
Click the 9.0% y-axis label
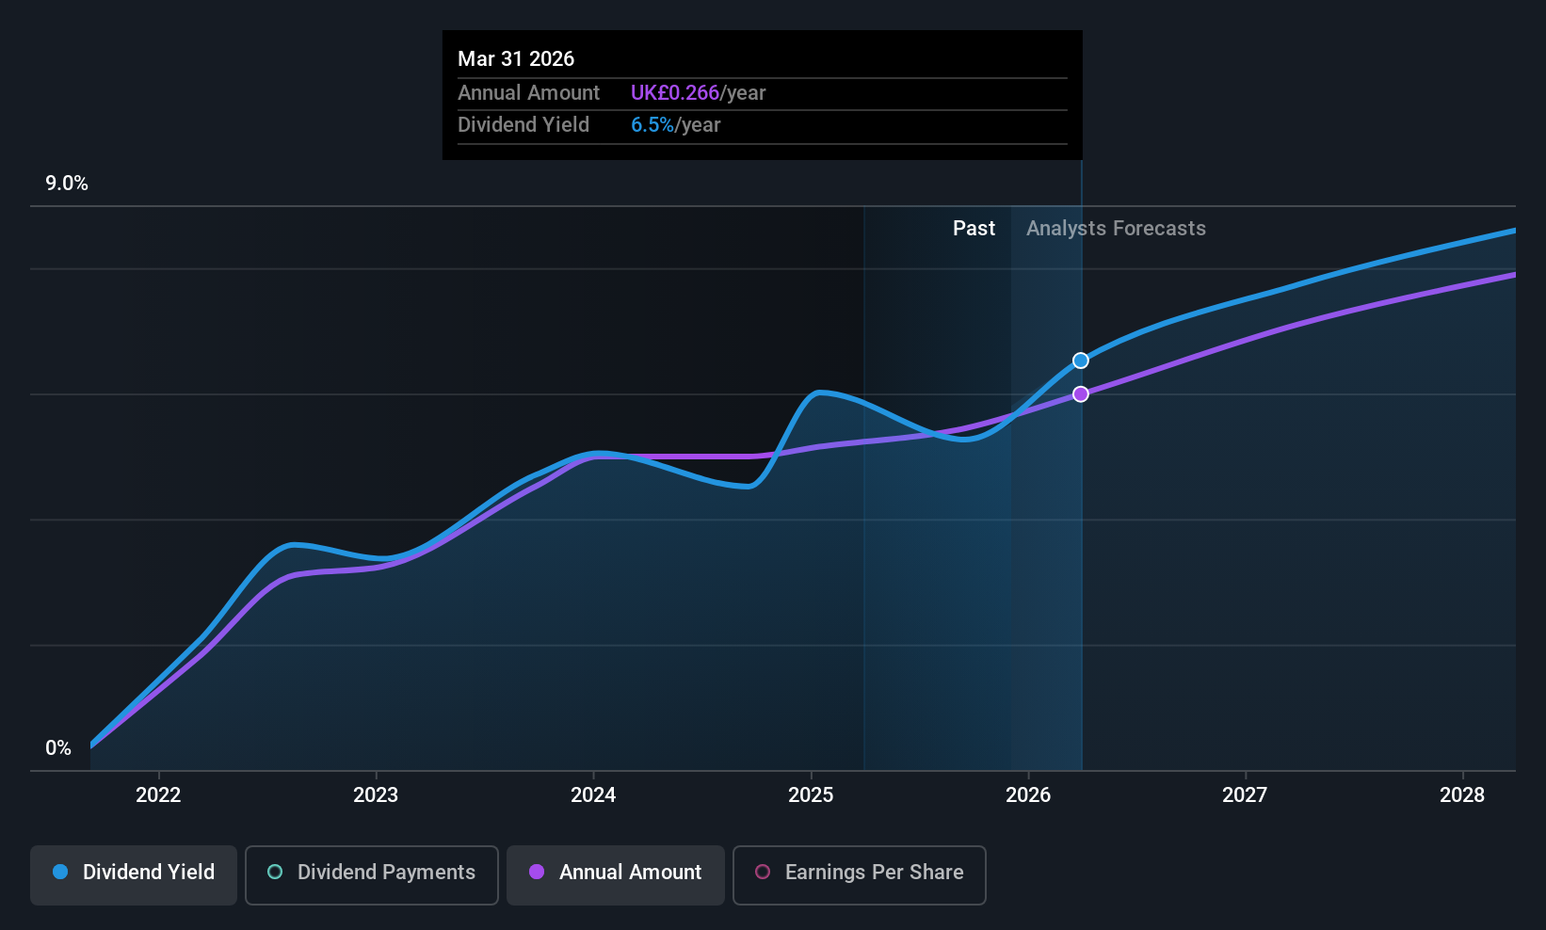[67, 184]
